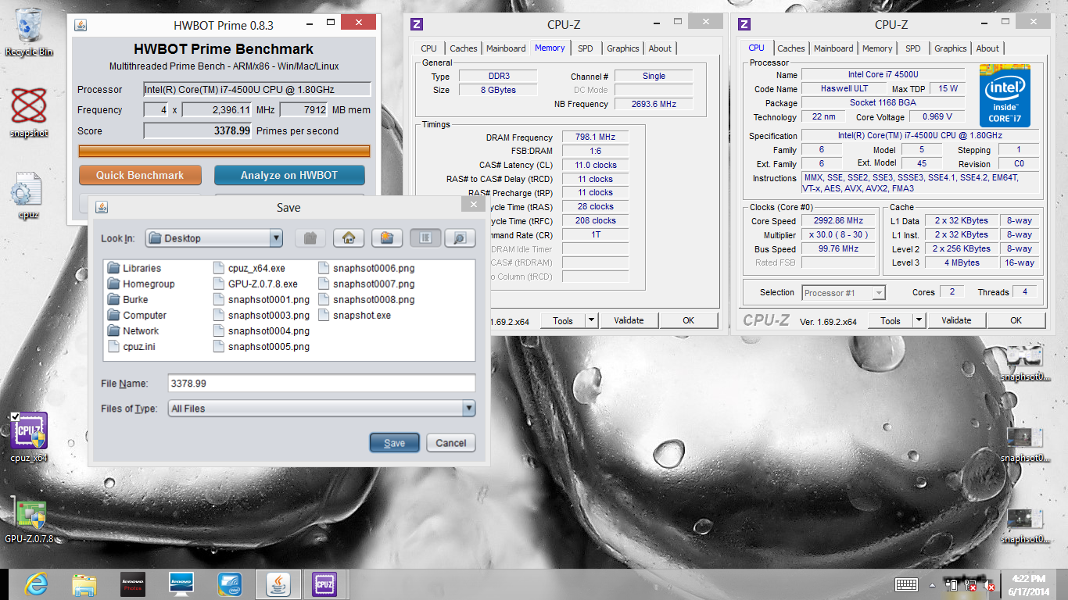Open the Intel wireless display taskbar icon
This screenshot has width=1068, height=600.
(x=229, y=584)
